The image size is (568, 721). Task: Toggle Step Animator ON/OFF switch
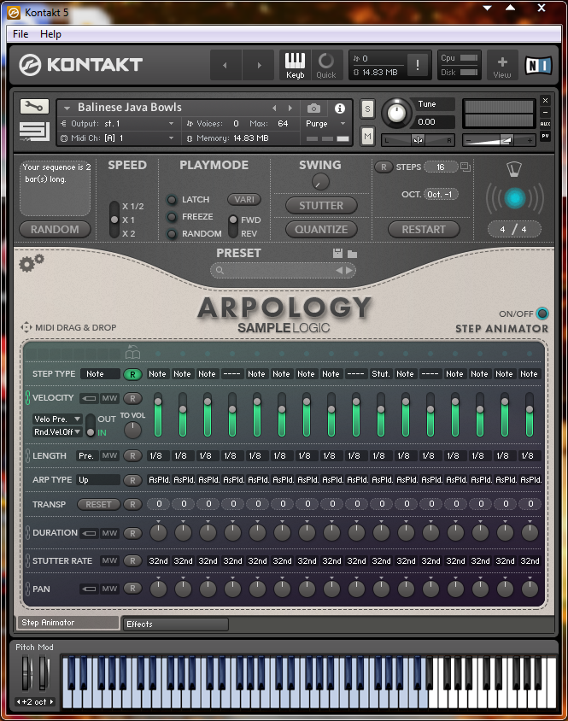pos(542,314)
